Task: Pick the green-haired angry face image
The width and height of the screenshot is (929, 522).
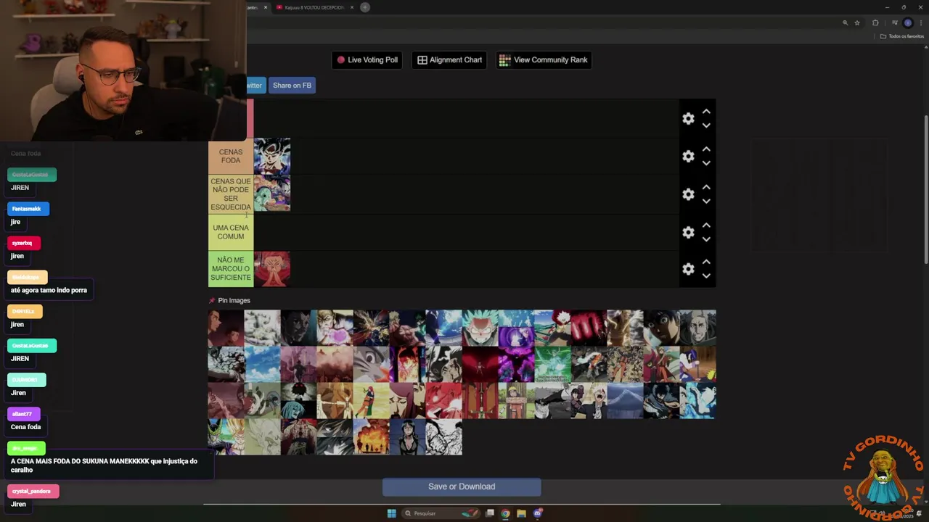Action: [x=480, y=328]
